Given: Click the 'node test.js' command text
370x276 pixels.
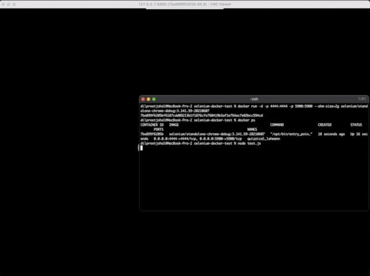Looking at the screenshot, I should [x=248, y=143].
